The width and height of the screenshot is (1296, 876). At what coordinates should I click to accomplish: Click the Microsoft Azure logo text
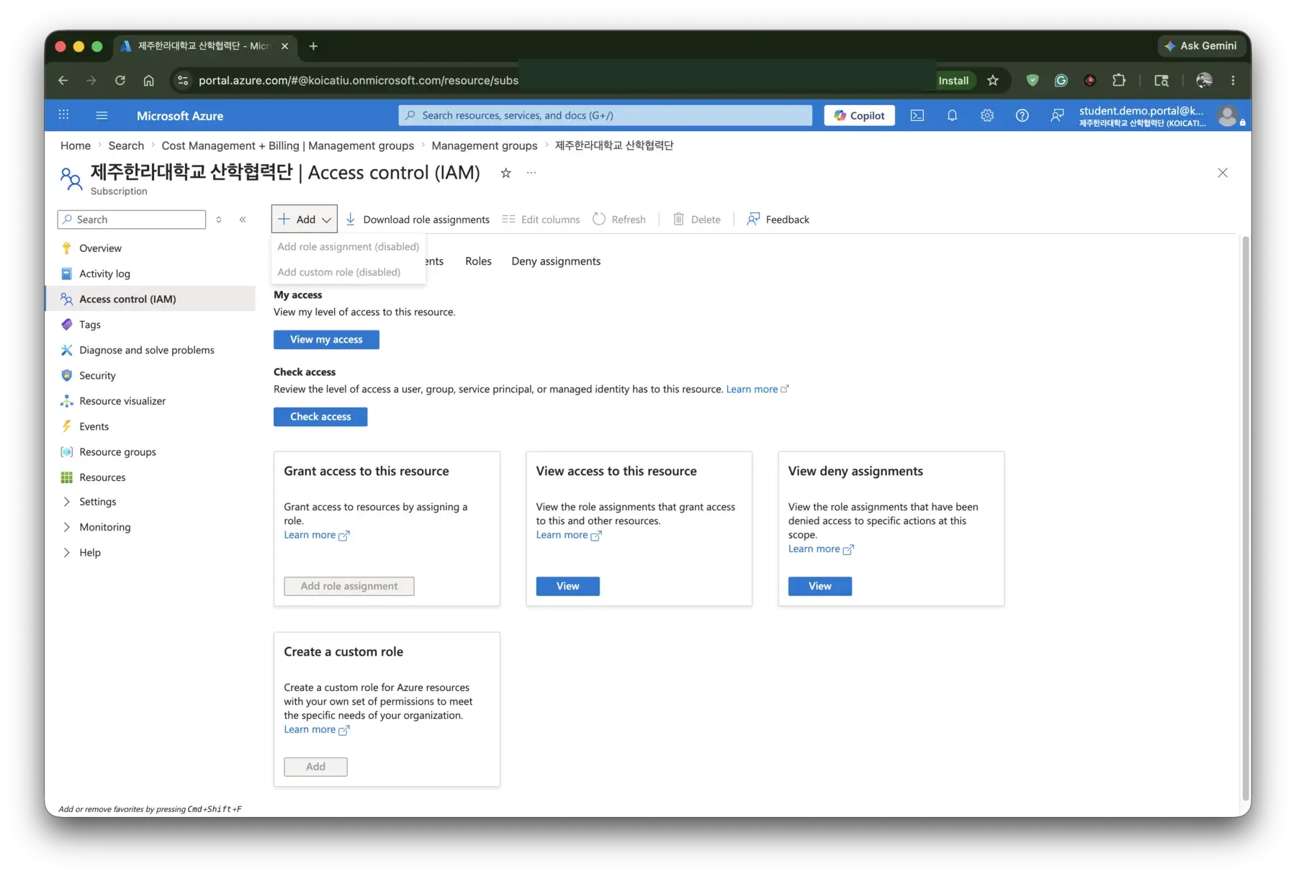[x=180, y=115]
